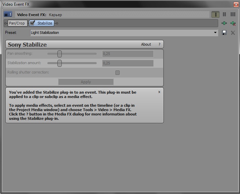The image size is (240, 194).
Task: Expand the Preset dropdown arrow
Action: (215, 33)
